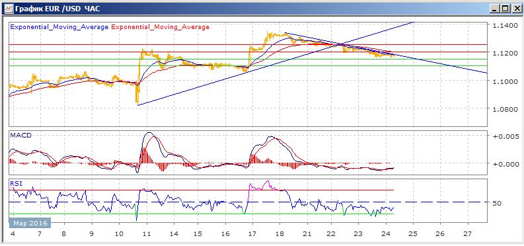This screenshot has width=524, height=246.
Task: Select the red Exponential_Moving_Average legend label
Action: tap(160, 27)
